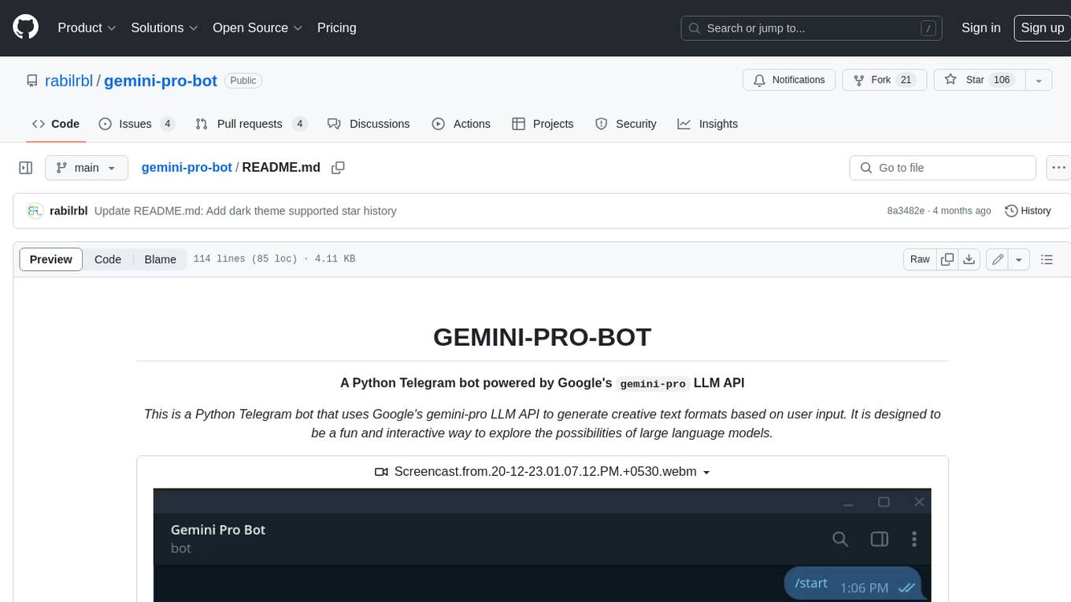This screenshot has height=602, width=1071.
Task: Open more edit options dropdown
Action: pyautogui.click(x=1019, y=259)
